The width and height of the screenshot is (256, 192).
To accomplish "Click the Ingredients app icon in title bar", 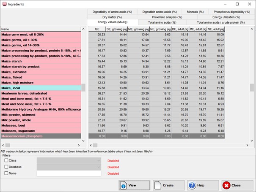I will (x=5, y=4).
